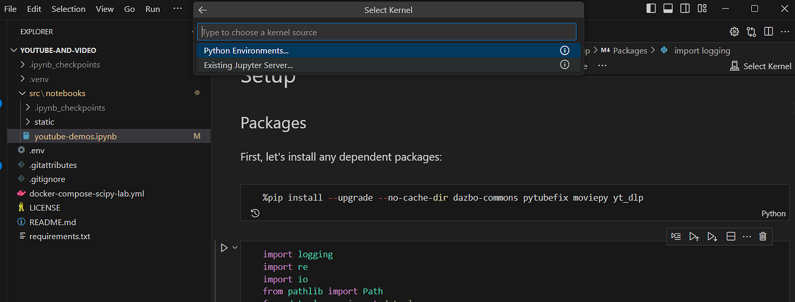Choose Python Environments kernel source
This screenshot has width=795, height=302.
[x=246, y=51]
